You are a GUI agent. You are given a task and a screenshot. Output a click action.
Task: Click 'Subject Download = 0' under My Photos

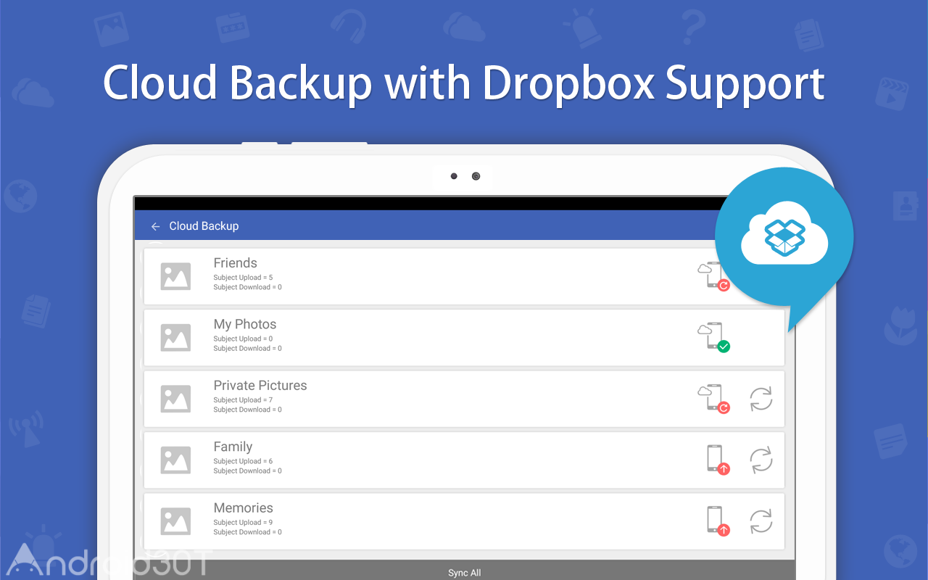[x=247, y=349]
